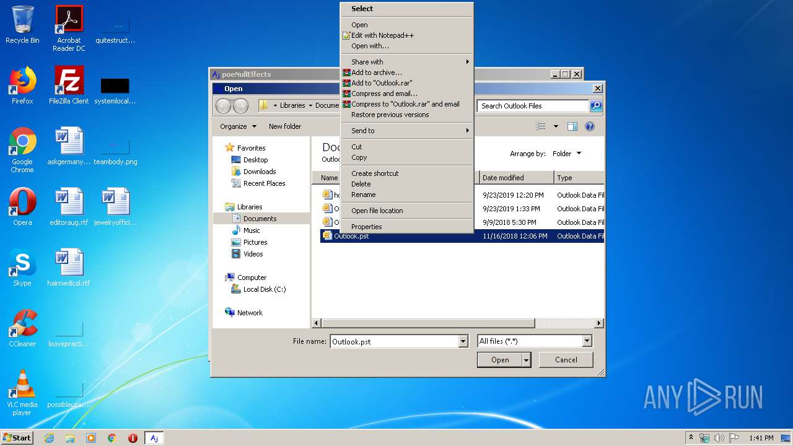Choose Open file location
Image resolution: width=793 pixels, height=446 pixels.
tap(407, 211)
